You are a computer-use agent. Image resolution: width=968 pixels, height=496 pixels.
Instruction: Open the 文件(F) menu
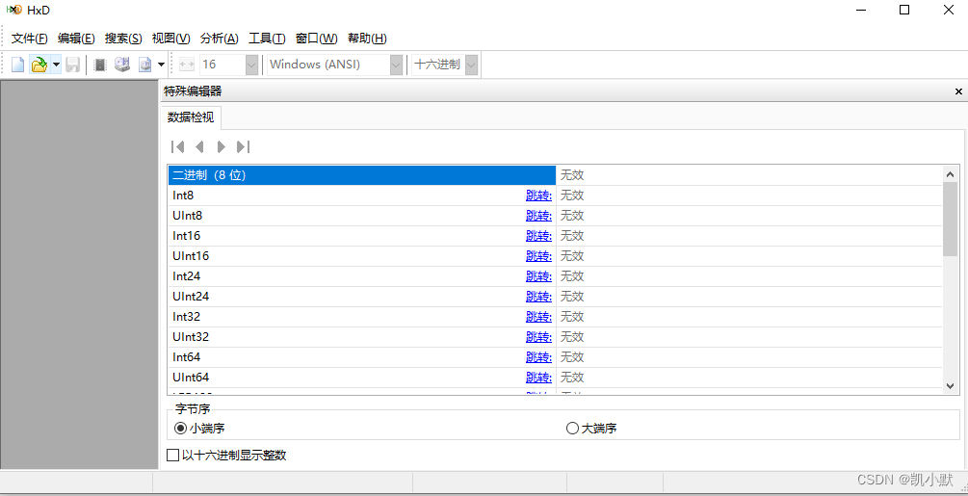click(x=30, y=39)
